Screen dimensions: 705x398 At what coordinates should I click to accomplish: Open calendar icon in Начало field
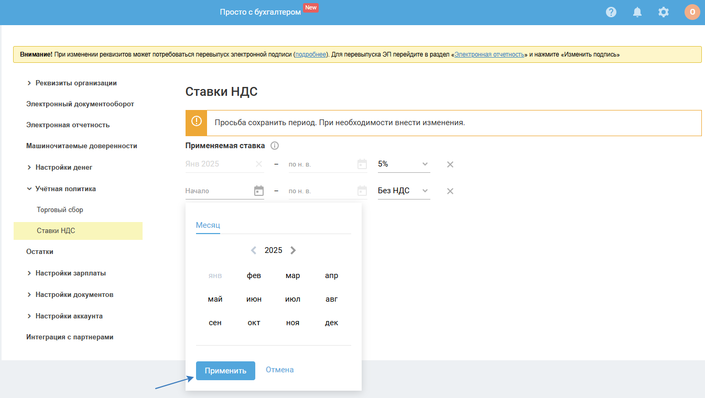pyautogui.click(x=258, y=191)
